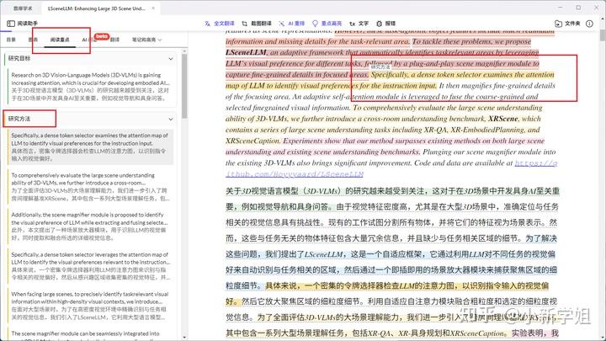The image size is (606, 341).
Task: Activate the 截图翻译 screenshot translate tool
Action: [257, 24]
